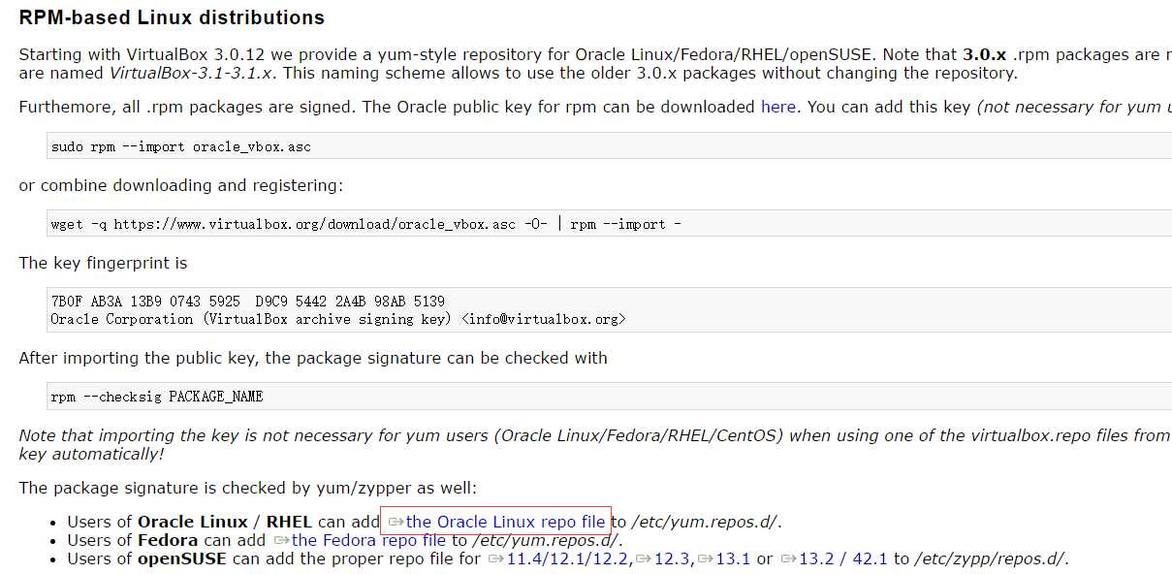The height and width of the screenshot is (574, 1172).
Task: Open the 'here' public key download link
Action: [x=777, y=107]
